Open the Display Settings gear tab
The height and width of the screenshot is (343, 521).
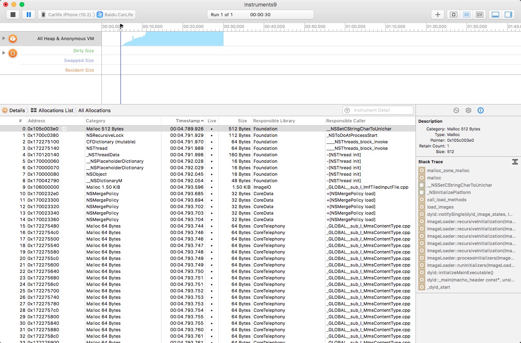[x=468, y=110]
